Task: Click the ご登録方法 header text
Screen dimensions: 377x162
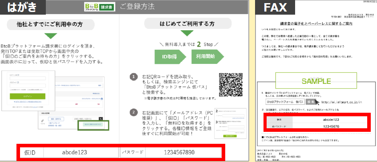Action: (137, 7)
